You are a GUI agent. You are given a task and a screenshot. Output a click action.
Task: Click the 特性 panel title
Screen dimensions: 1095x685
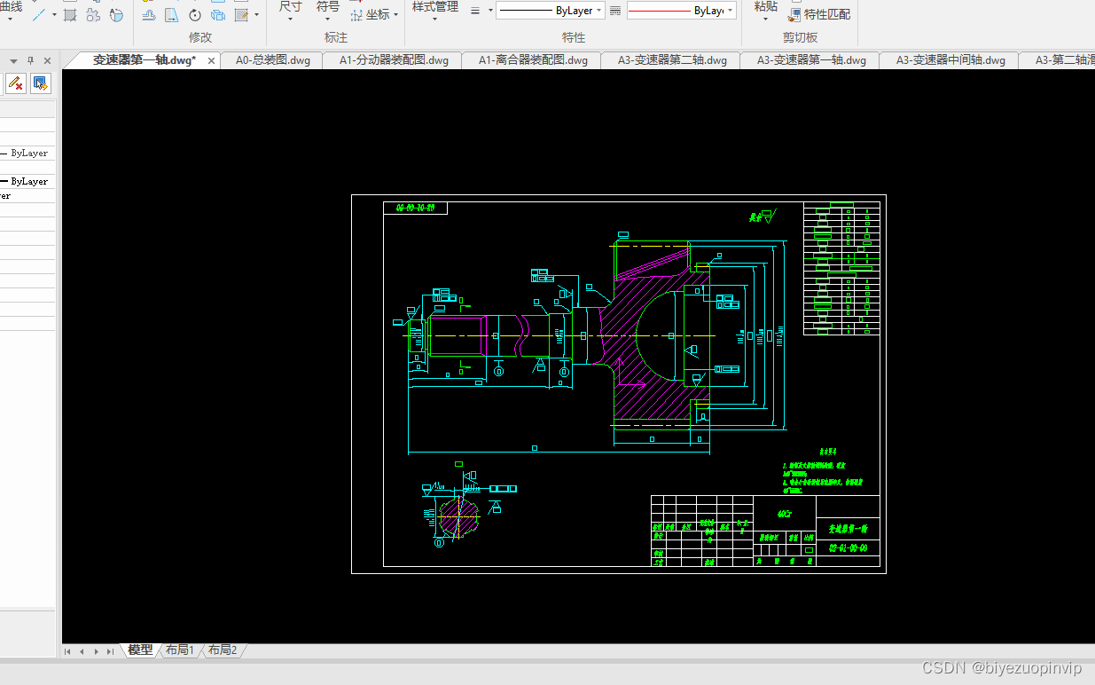pos(574,37)
